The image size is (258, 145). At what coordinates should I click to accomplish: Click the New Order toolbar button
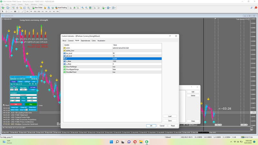37,8
